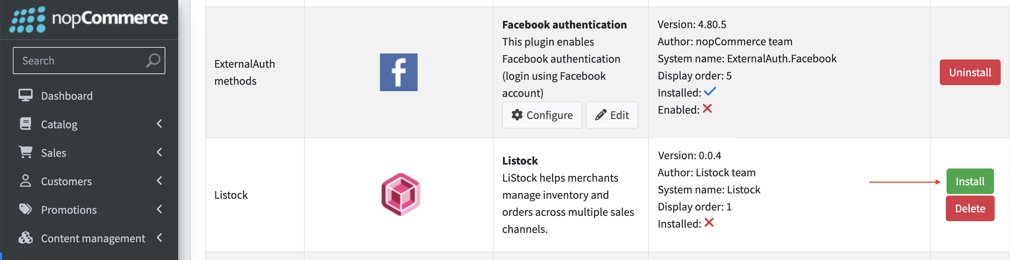The height and width of the screenshot is (260, 1010).
Task: Edit the Facebook authentication plugin
Action: click(612, 115)
